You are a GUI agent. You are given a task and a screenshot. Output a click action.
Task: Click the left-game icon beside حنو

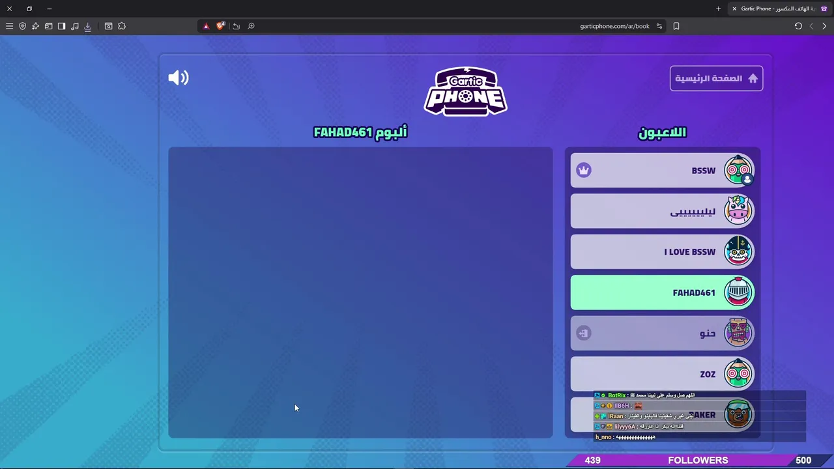pyautogui.click(x=584, y=334)
